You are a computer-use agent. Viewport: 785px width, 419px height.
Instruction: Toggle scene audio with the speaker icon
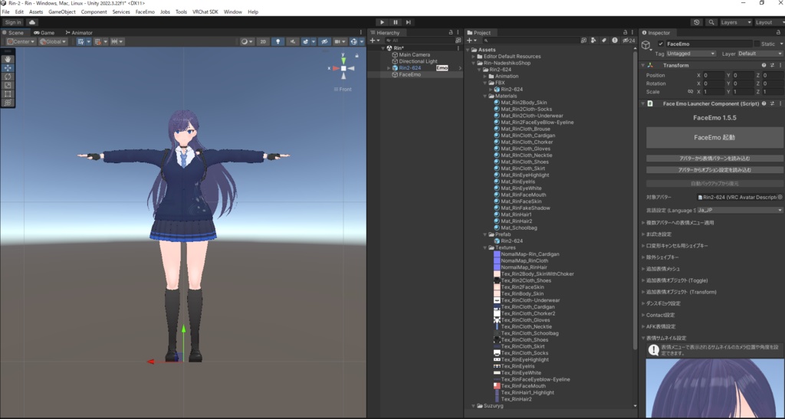[292, 41]
